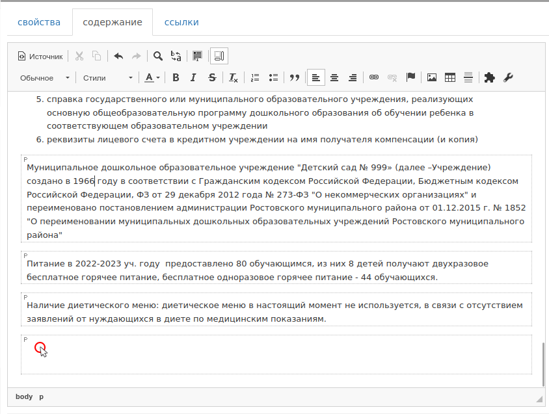
Task: Select the body element in path bar
Action: (24, 397)
